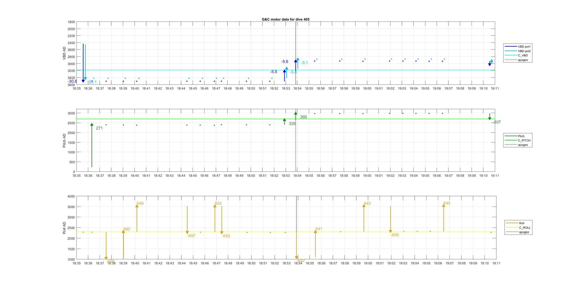Click the 641 label in Roll plot
Viewport: 588px width, 291px height.
319,229
